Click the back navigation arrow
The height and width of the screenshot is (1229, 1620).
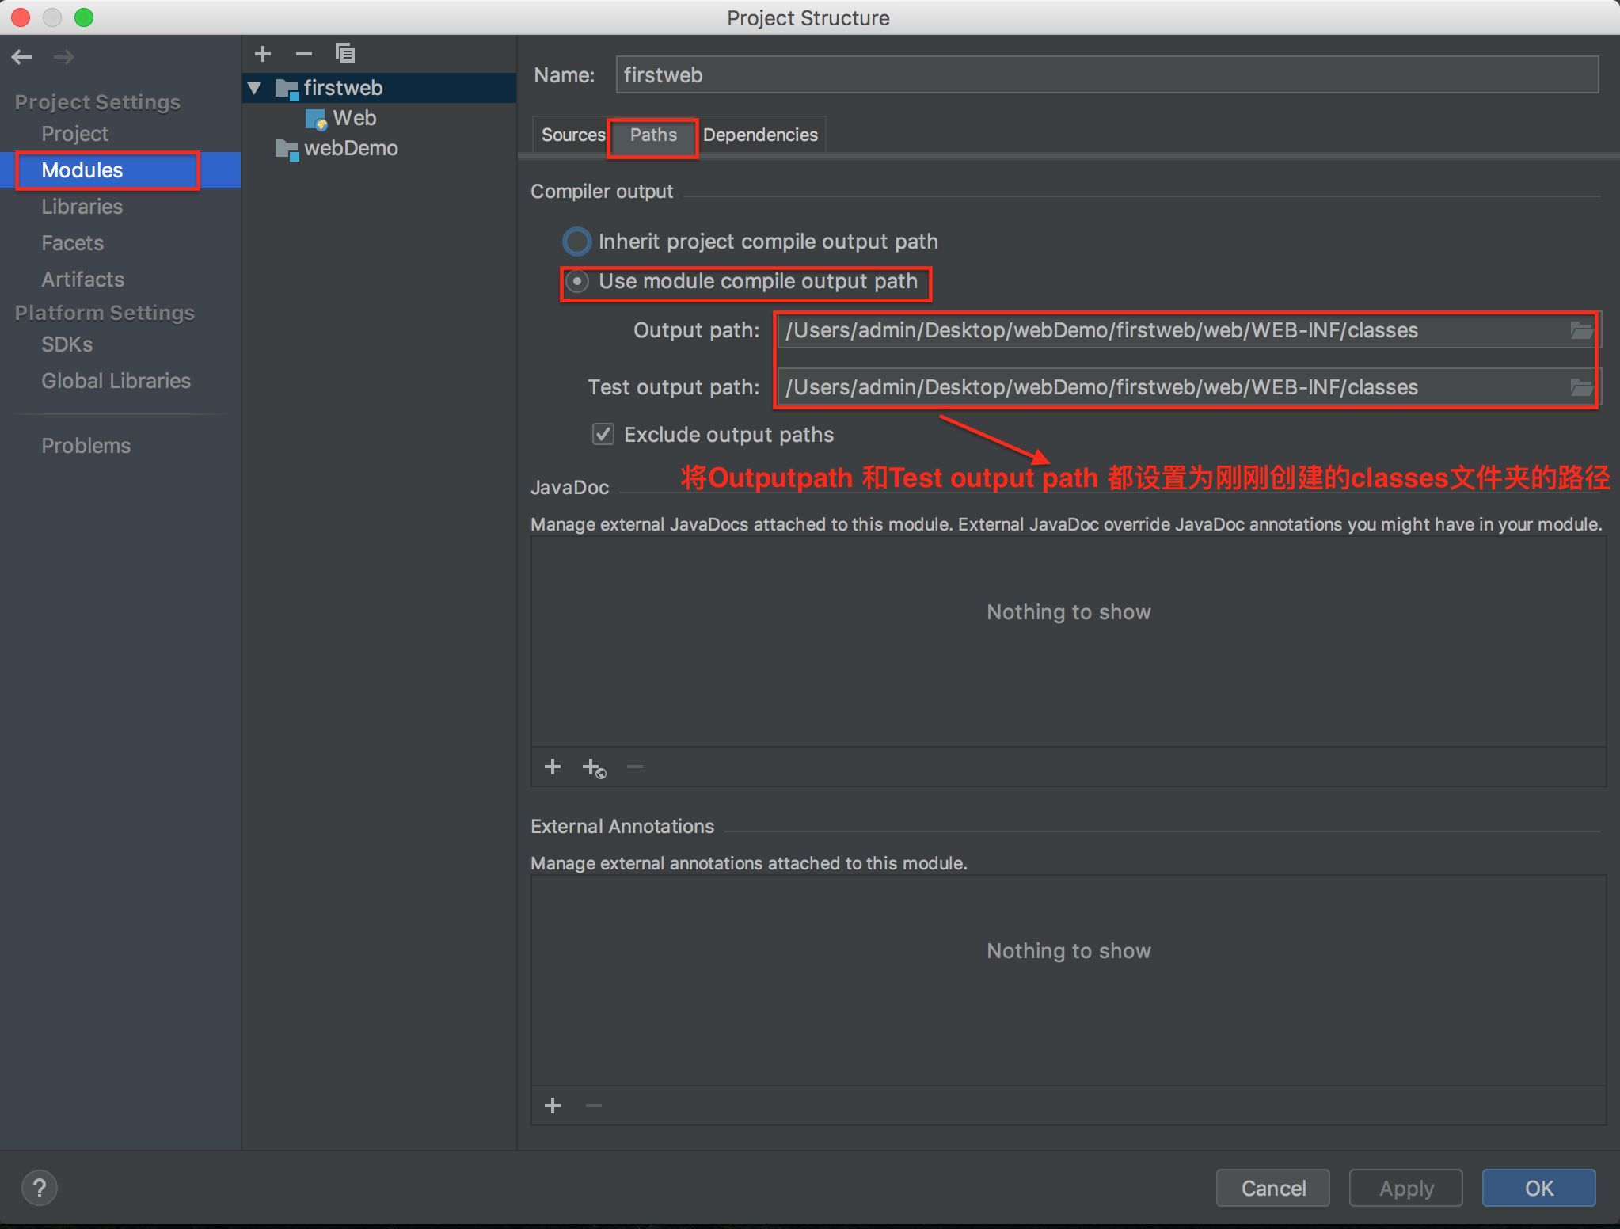22,57
